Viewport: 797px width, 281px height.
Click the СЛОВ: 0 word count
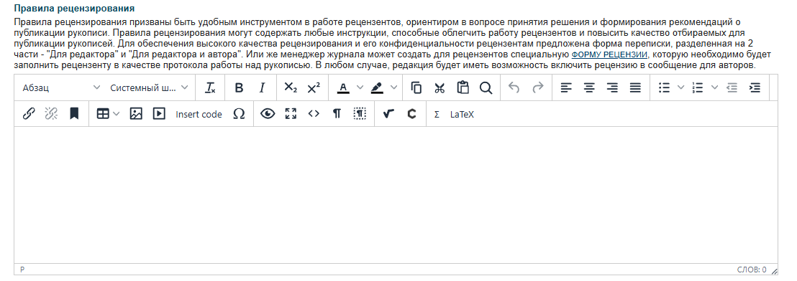(752, 270)
